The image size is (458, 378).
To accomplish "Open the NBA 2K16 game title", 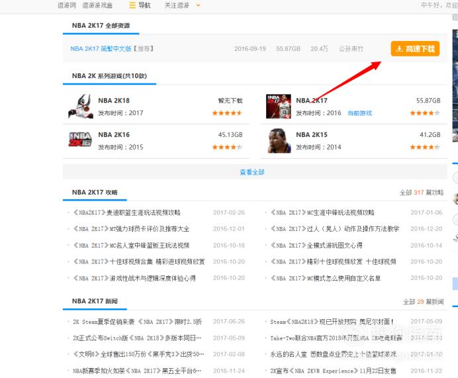I will tap(114, 134).
